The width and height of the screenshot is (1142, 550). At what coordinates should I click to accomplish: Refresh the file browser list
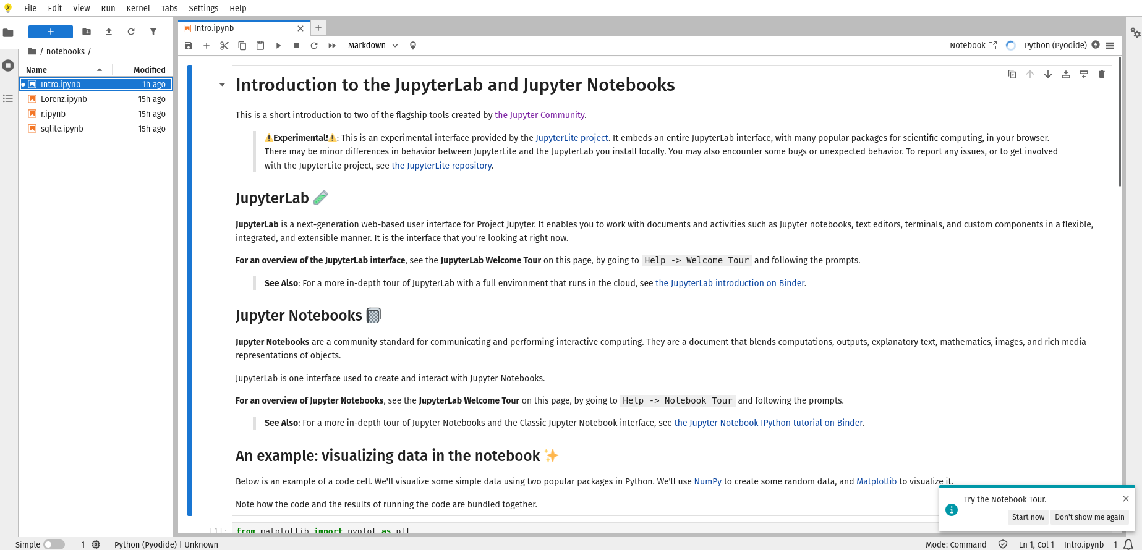[x=131, y=32]
